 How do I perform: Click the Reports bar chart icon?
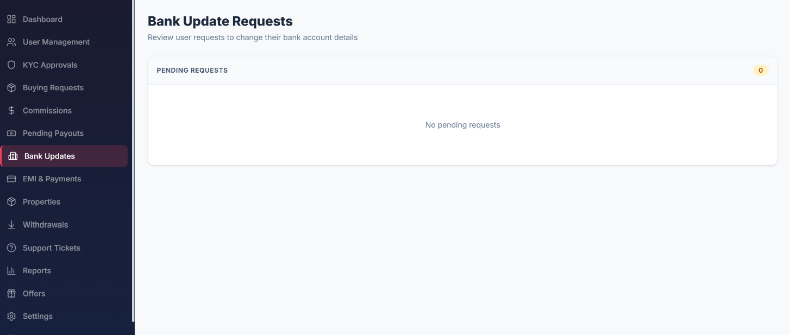click(11, 271)
